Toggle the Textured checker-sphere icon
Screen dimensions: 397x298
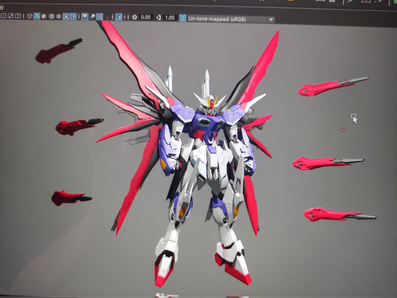pyautogui.click(x=59, y=16)
